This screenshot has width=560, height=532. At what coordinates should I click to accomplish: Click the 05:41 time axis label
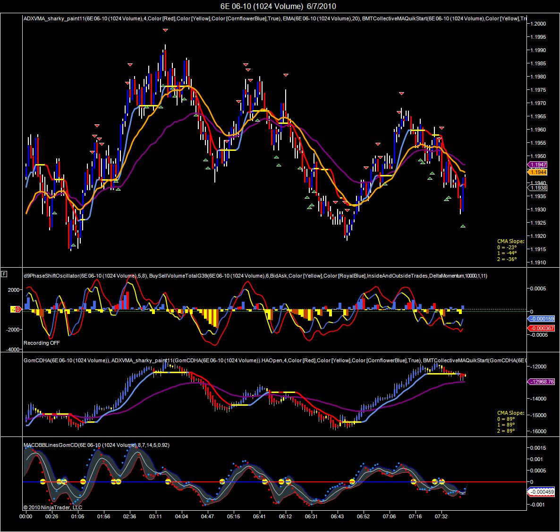[259, 516]
